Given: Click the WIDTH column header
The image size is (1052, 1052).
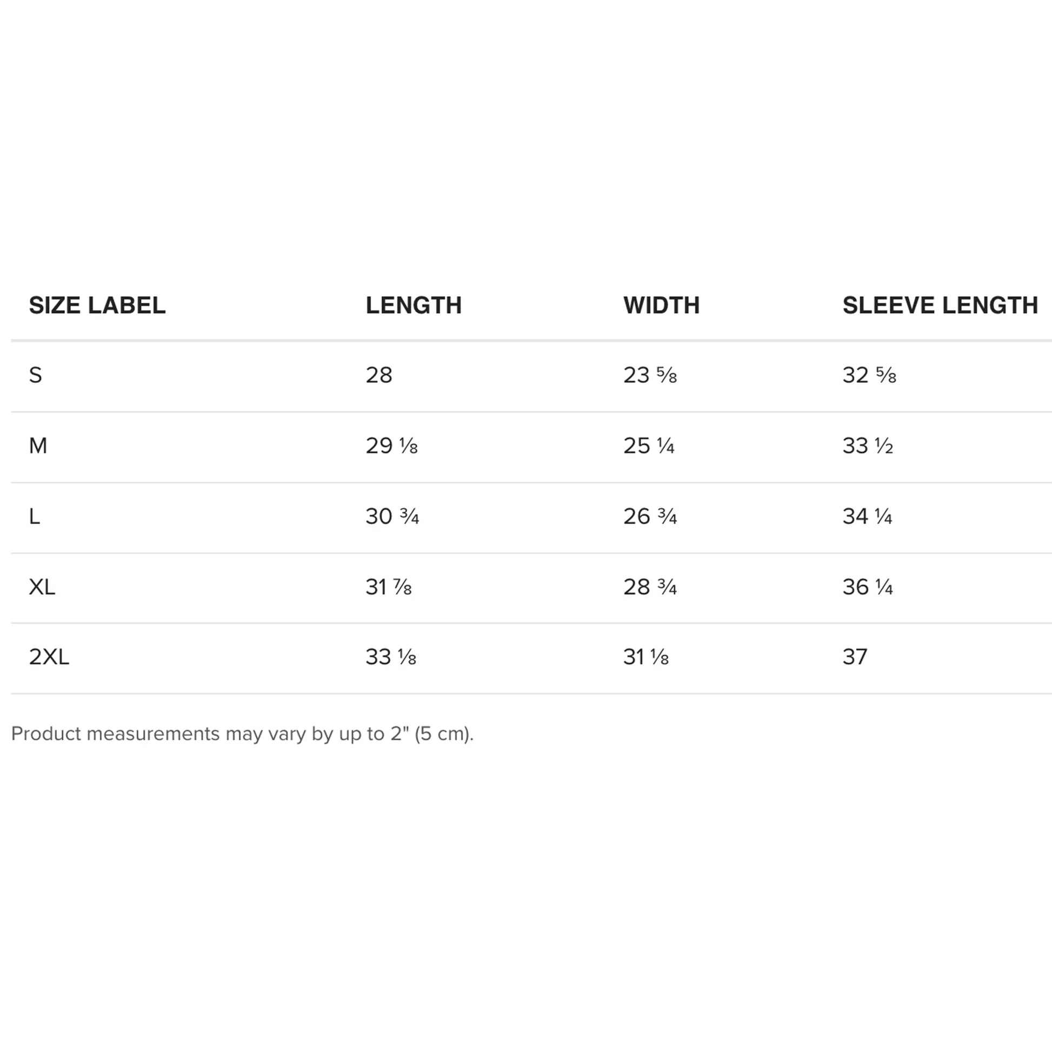Looking at the screenshot, I should (x=661, y=305).
